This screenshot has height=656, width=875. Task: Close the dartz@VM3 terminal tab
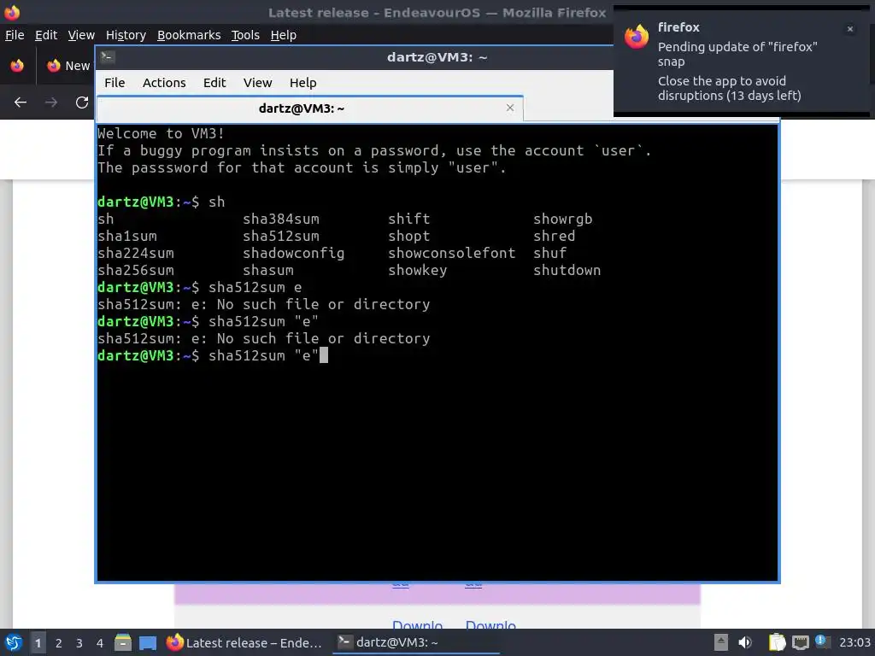click(509, 108)
